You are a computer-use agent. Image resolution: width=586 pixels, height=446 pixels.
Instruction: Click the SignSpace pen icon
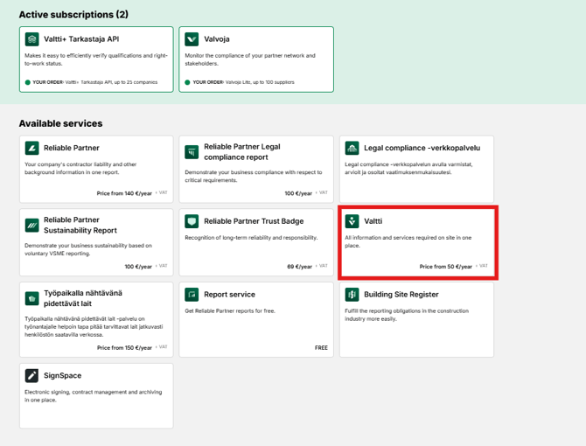[31, 375]
